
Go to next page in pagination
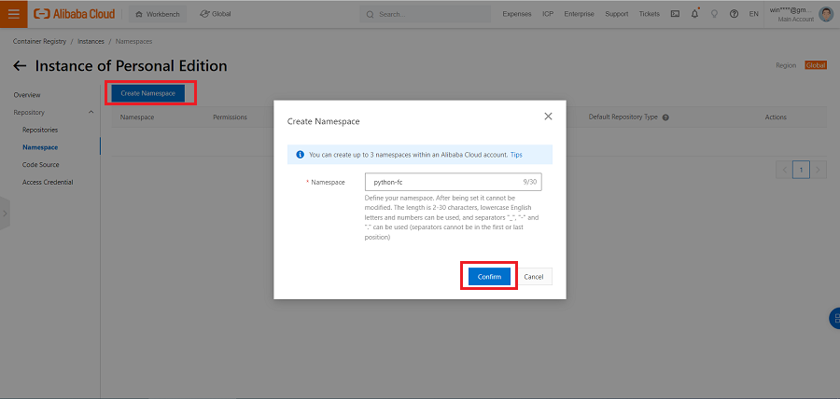[818, 170]
